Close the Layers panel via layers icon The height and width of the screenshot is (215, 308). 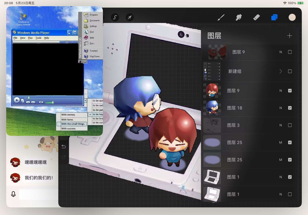pyautogui.click(x=274, y=17)
